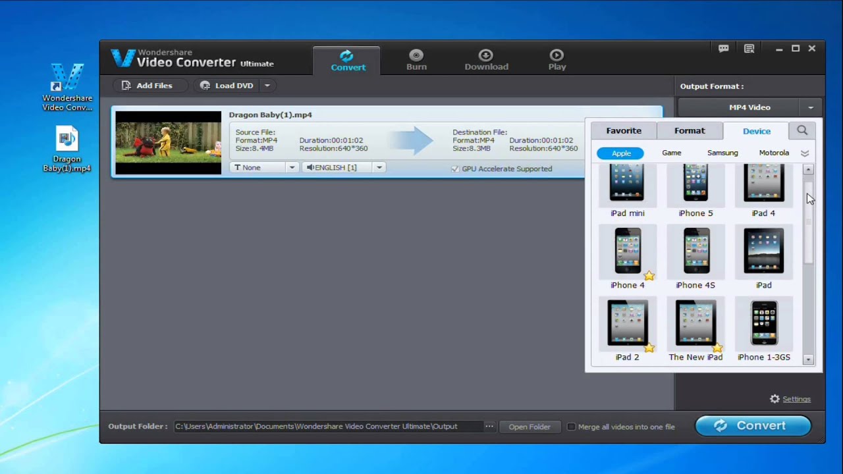Click the Open Folder button

click(x=529, y=427)
